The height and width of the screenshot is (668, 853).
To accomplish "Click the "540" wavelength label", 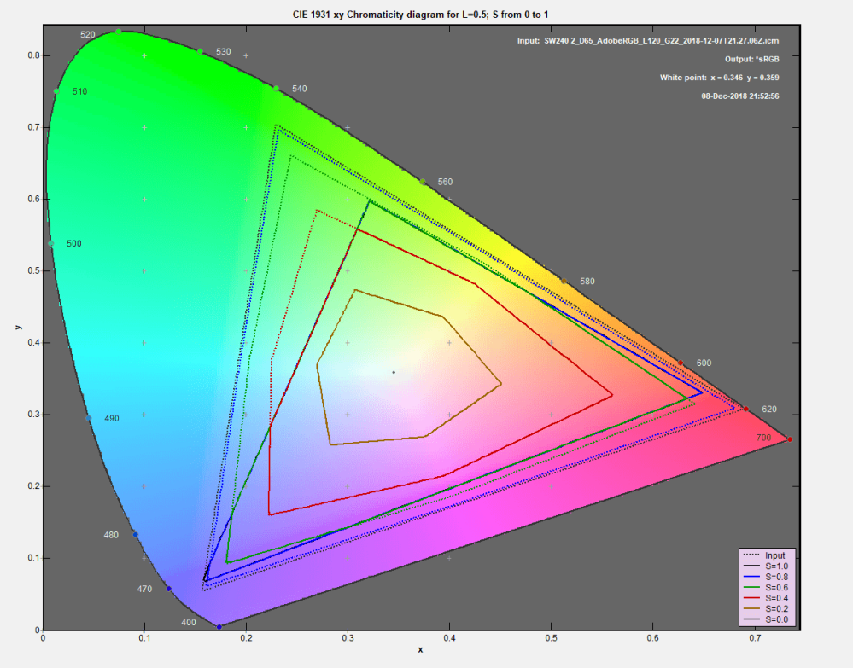I will [x=299, y=89].
